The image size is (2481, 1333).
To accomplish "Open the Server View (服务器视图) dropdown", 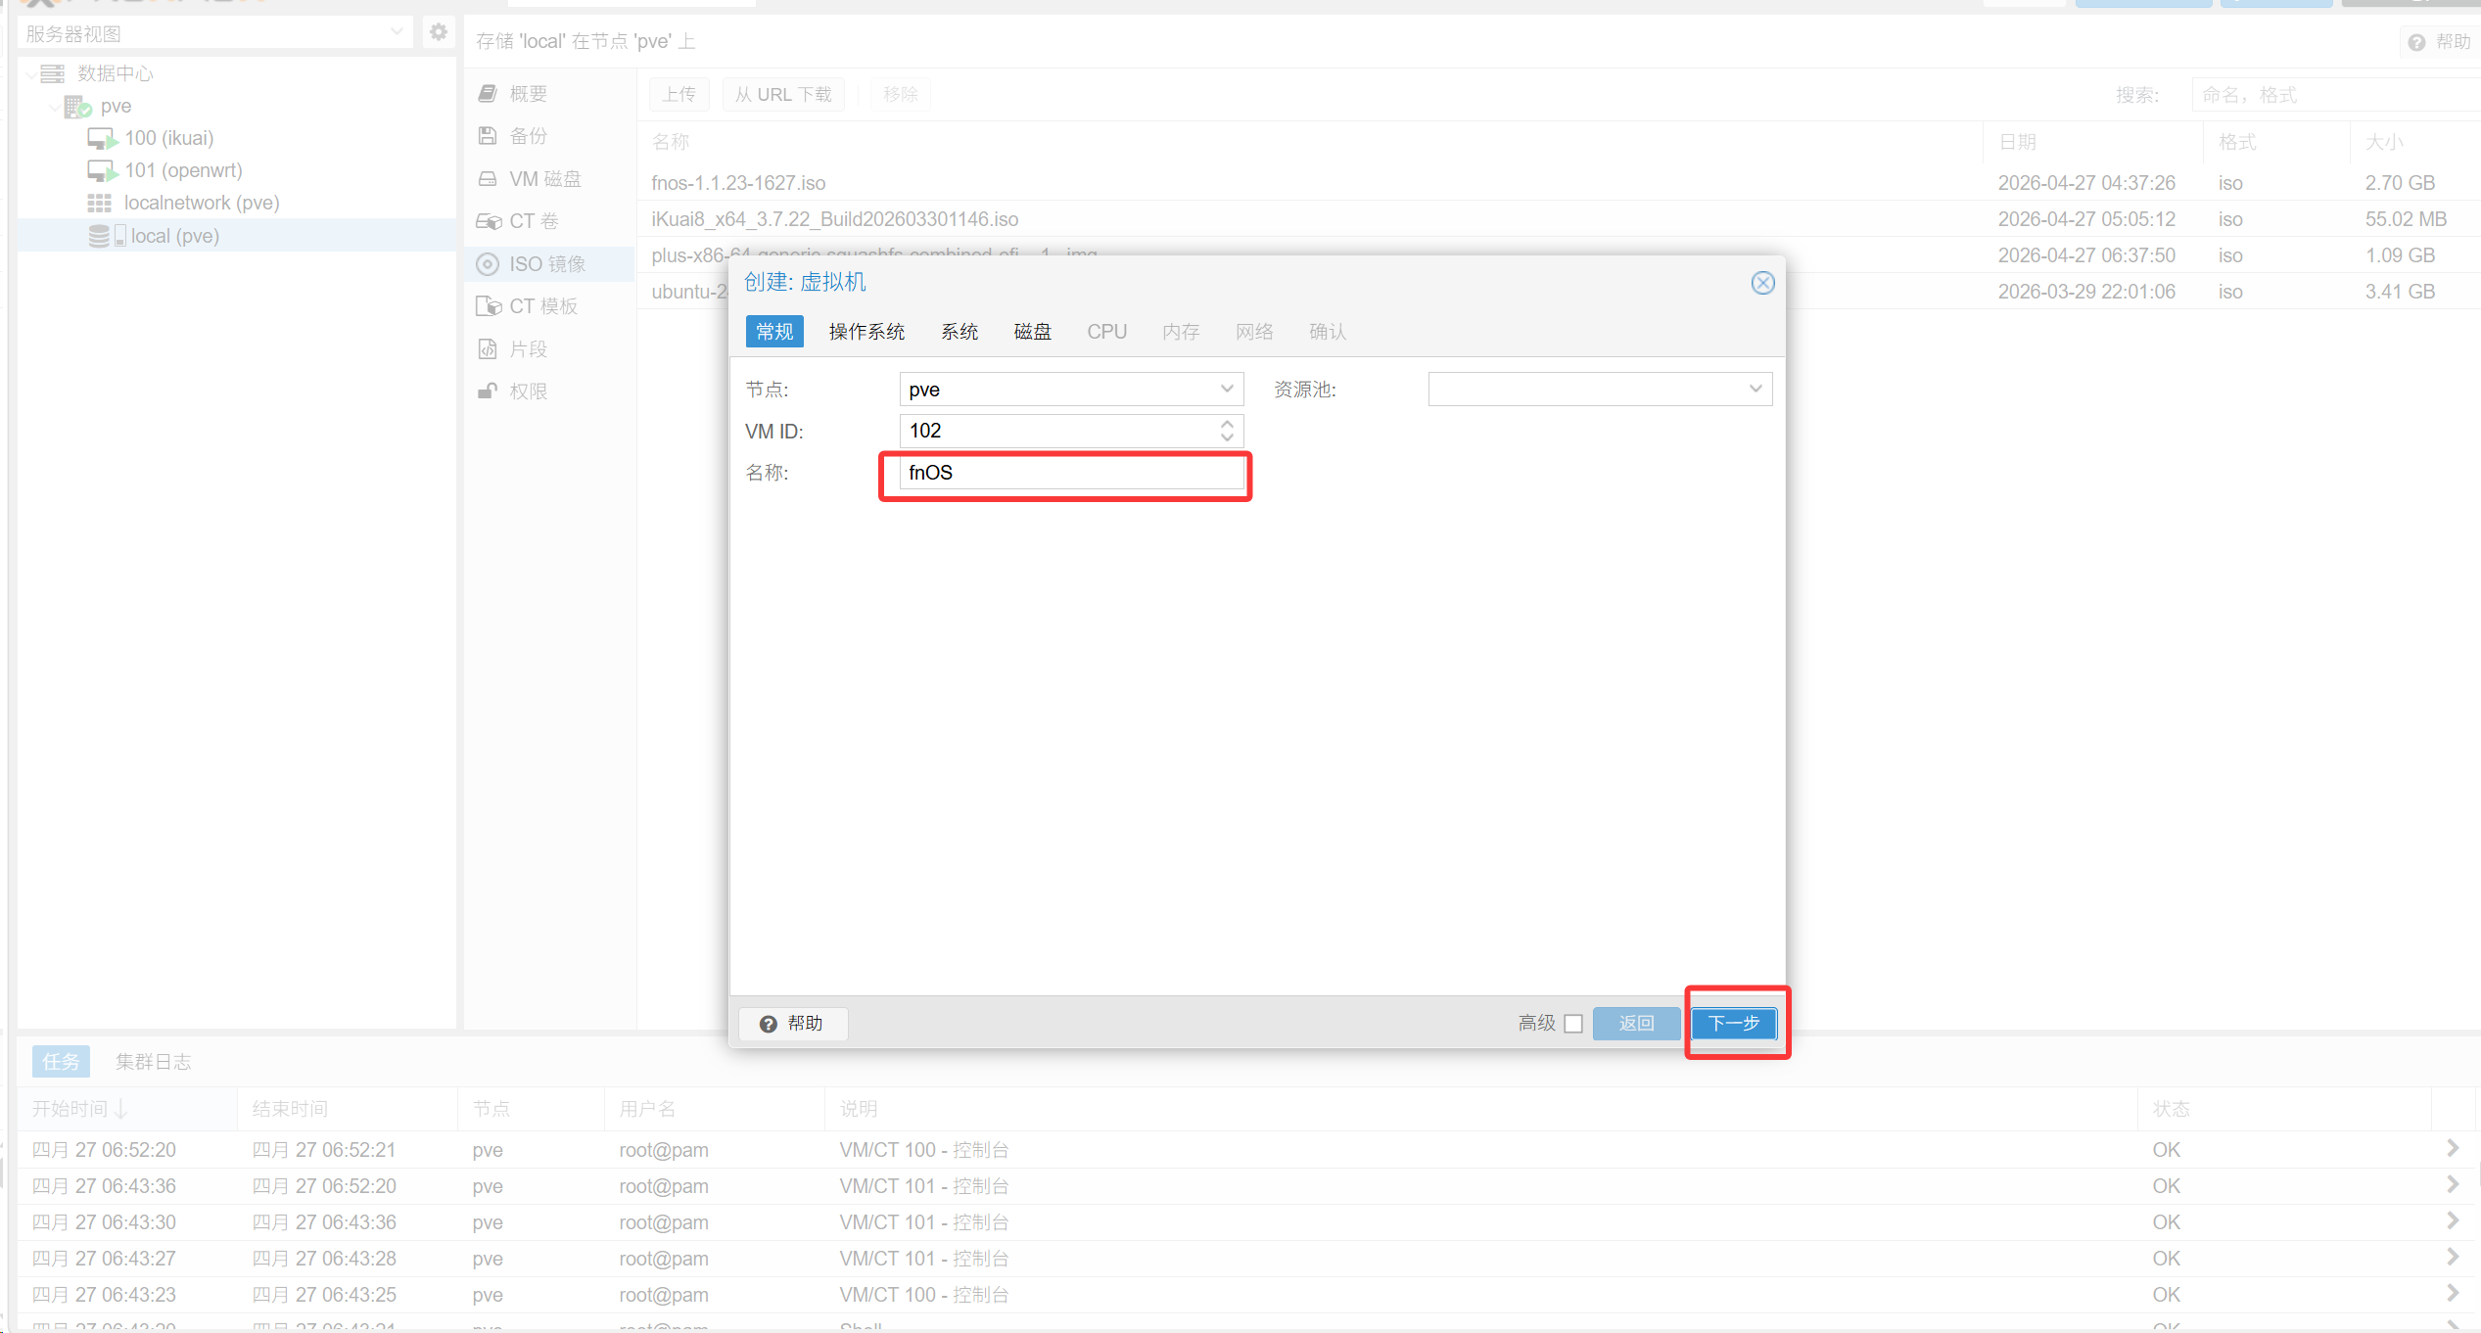I will click(397, 32).
